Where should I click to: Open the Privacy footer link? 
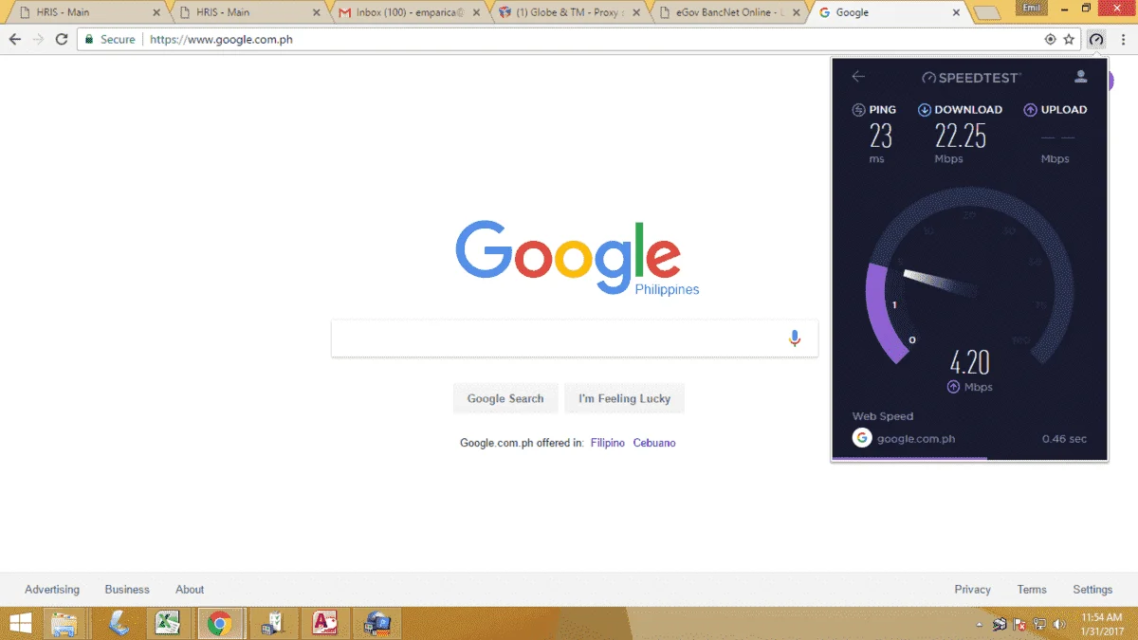pyautogui.click(x=973, y=589)
